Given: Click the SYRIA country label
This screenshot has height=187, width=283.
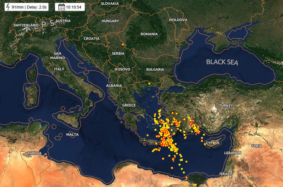Looking at the screenshot, I should [257, 146].
